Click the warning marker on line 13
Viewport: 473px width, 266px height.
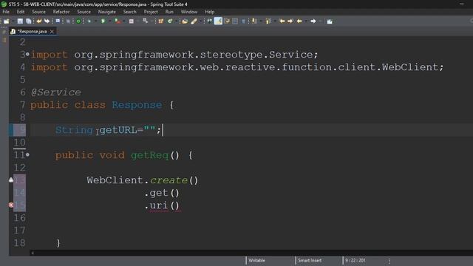tap(11, 180)
